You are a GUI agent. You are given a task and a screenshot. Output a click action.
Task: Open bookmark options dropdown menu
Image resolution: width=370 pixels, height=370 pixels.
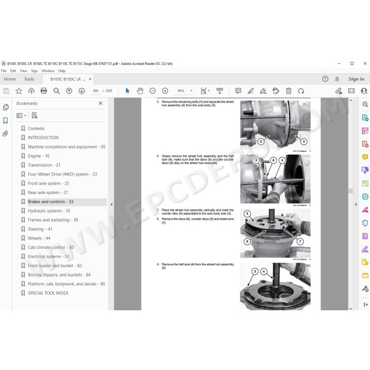click(21, 115)
